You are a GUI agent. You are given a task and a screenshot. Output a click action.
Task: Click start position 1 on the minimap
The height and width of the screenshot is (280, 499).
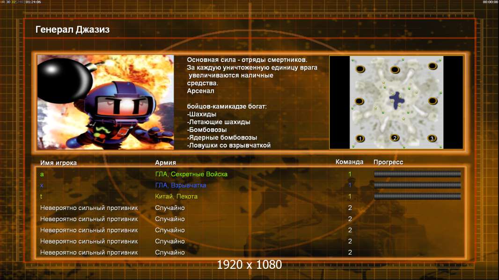(360, 139)
